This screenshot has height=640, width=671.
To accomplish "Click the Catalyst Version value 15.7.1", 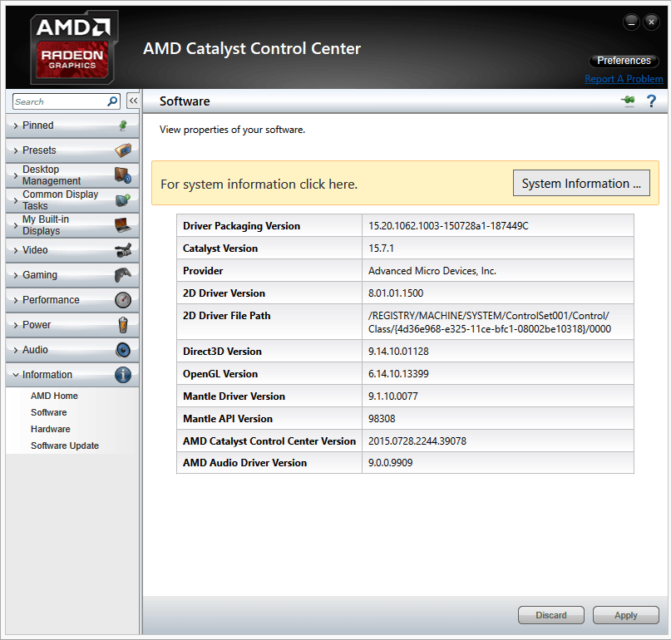I will 381,249.
